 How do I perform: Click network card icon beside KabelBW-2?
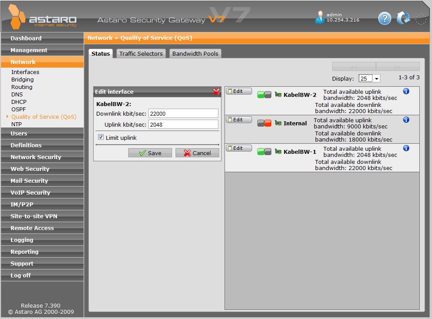click(278, 95)
